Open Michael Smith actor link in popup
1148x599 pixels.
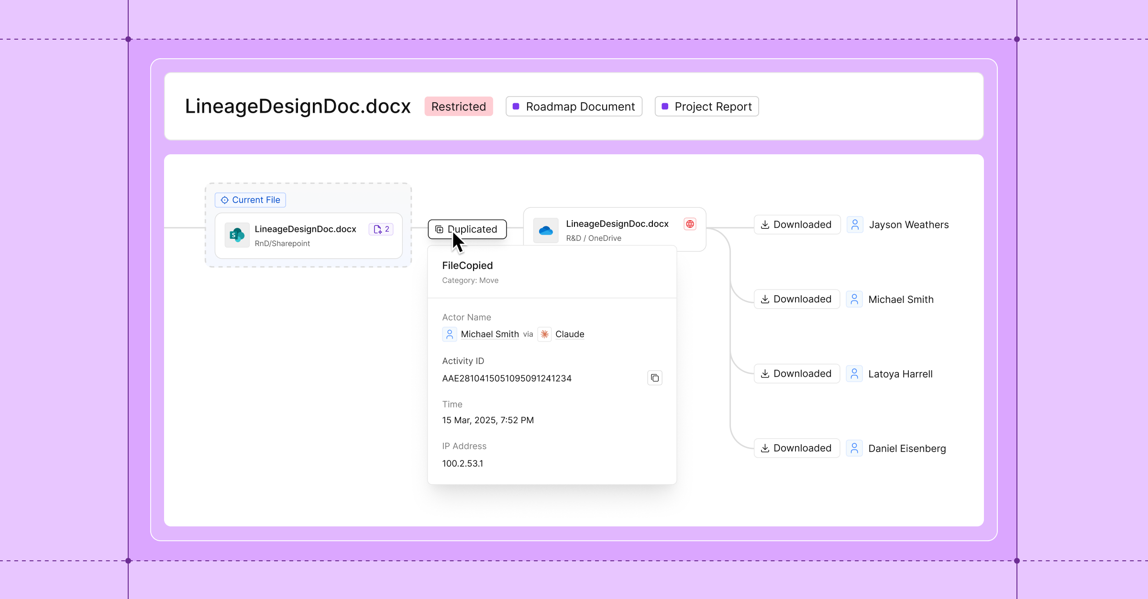(489, 334)
